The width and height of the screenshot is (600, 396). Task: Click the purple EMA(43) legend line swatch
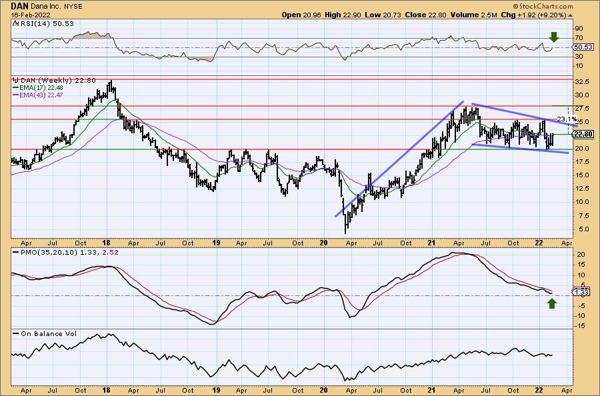16,95
